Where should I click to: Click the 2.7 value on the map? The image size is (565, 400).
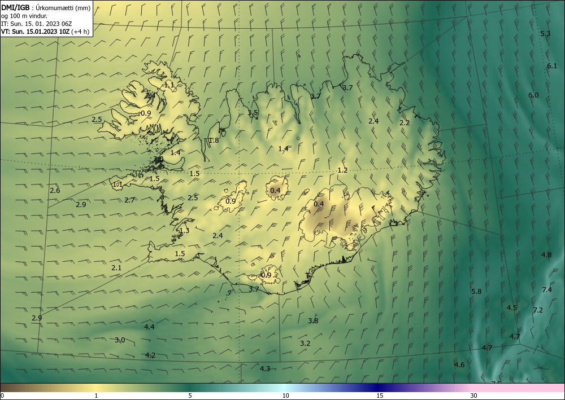coord(129,200)
